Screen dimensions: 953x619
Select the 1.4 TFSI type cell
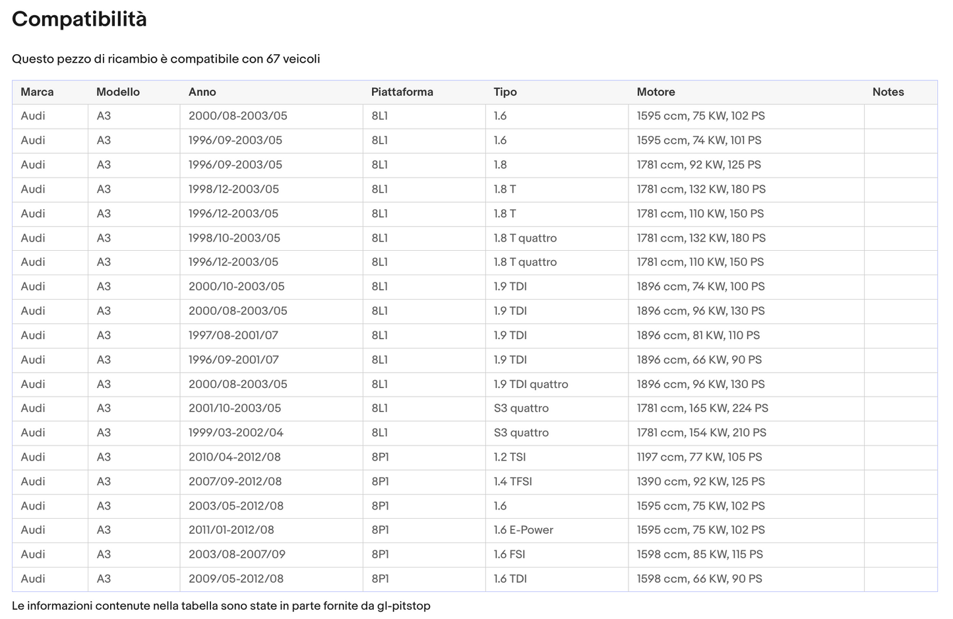557,482
